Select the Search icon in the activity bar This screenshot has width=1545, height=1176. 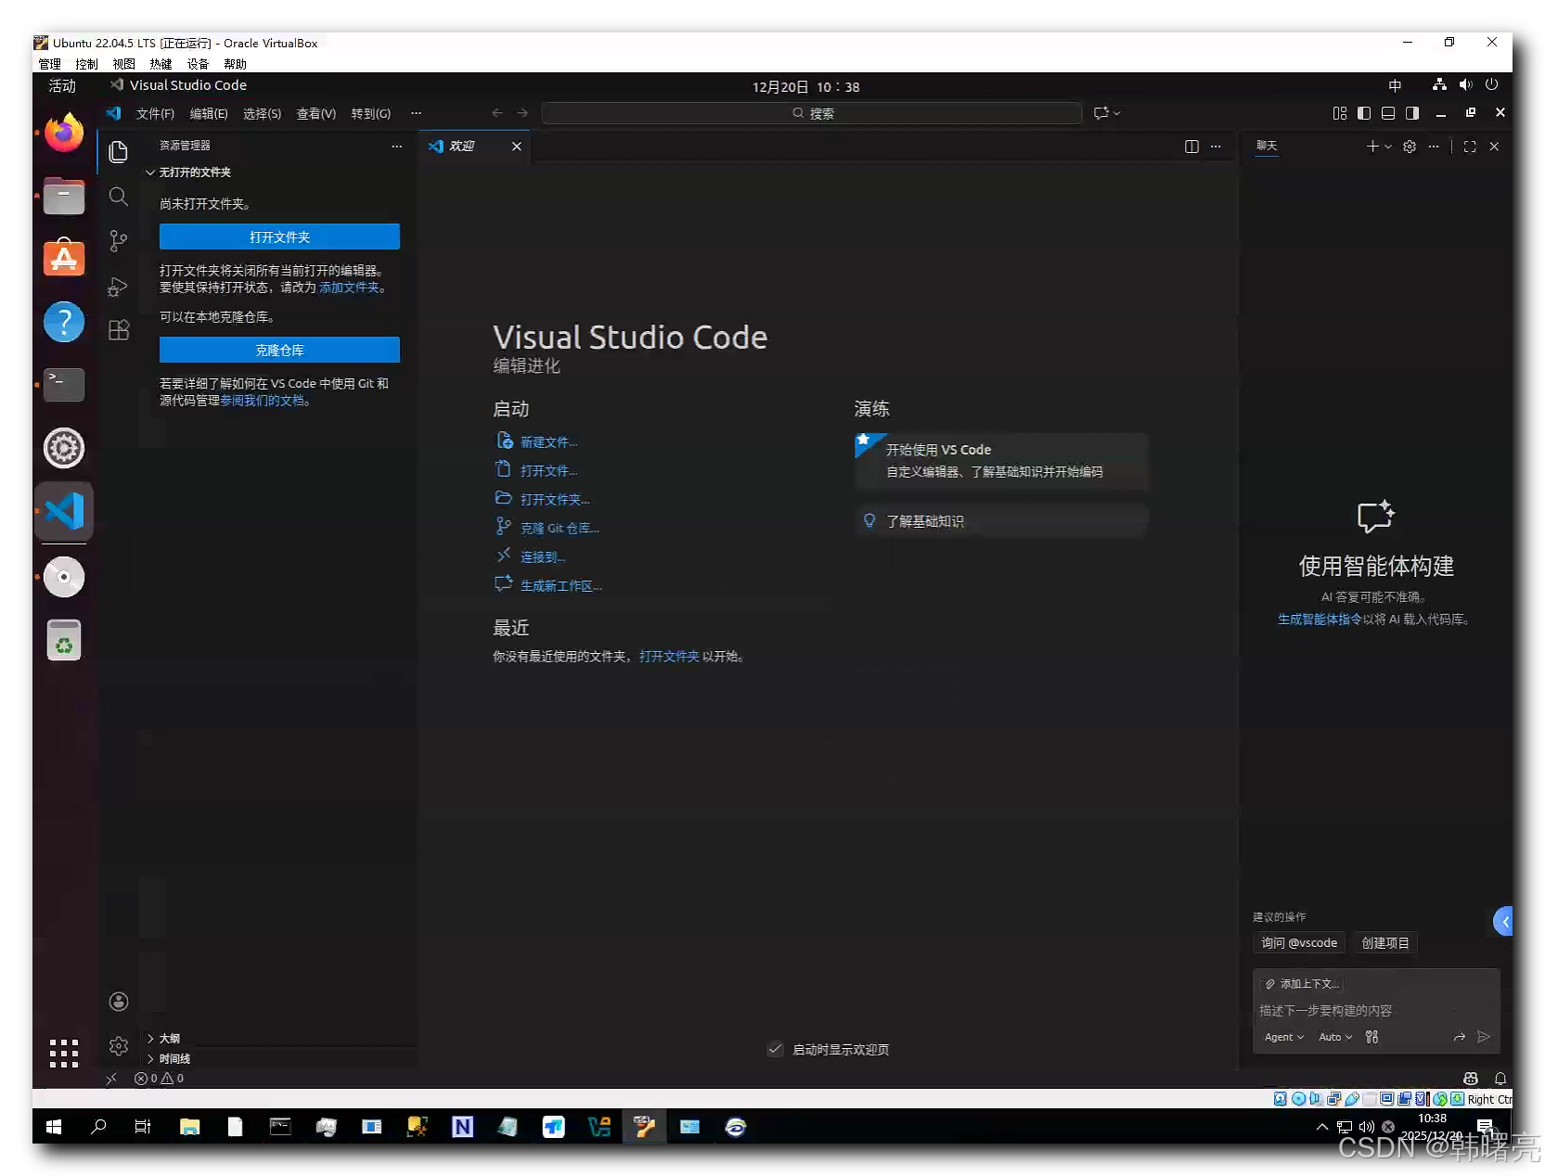(x=118, y=196)
